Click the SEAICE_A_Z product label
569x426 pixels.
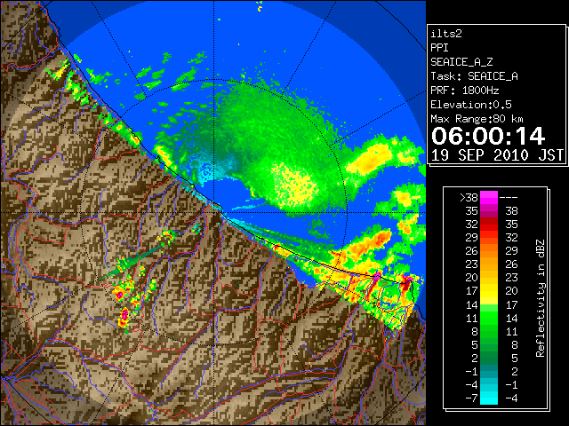pyautogui.click(x=461, y=62)
